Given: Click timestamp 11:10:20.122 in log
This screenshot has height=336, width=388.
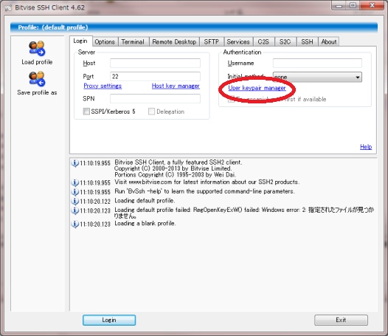Looking at the screenshot, I should pyautogui.click(x=95, y=201).
